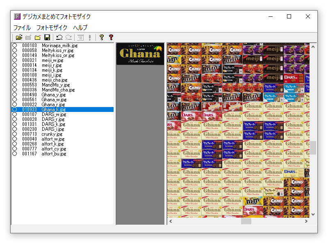Minimize the photo mosaic window

(271, 16)
